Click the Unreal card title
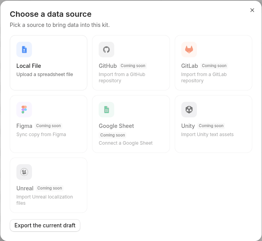 pos(25,188)
